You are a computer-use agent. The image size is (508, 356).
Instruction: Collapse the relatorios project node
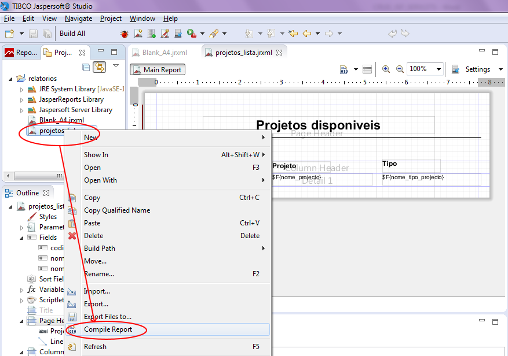[10, 79]
